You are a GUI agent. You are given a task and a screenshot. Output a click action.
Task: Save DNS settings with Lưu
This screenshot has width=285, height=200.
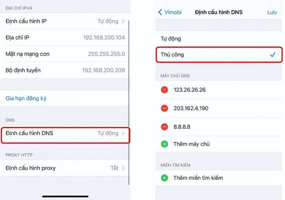[272, 12]
